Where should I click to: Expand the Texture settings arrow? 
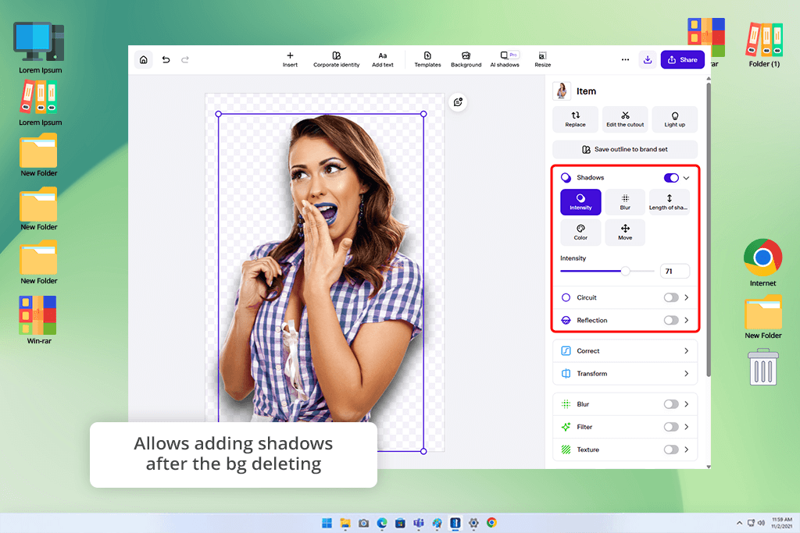[x=686, y=449]
